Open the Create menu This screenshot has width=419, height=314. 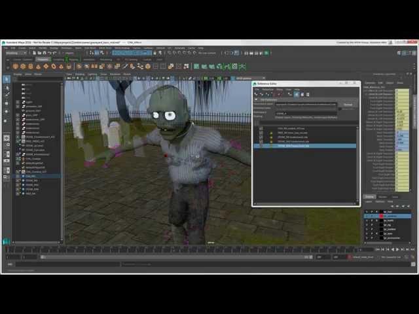[x=22, y=48]
